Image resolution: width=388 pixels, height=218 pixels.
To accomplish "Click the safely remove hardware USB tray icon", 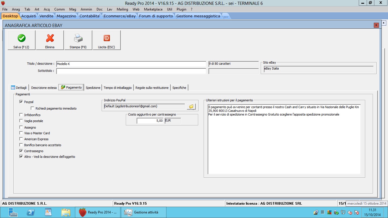I will pos(336,212).
